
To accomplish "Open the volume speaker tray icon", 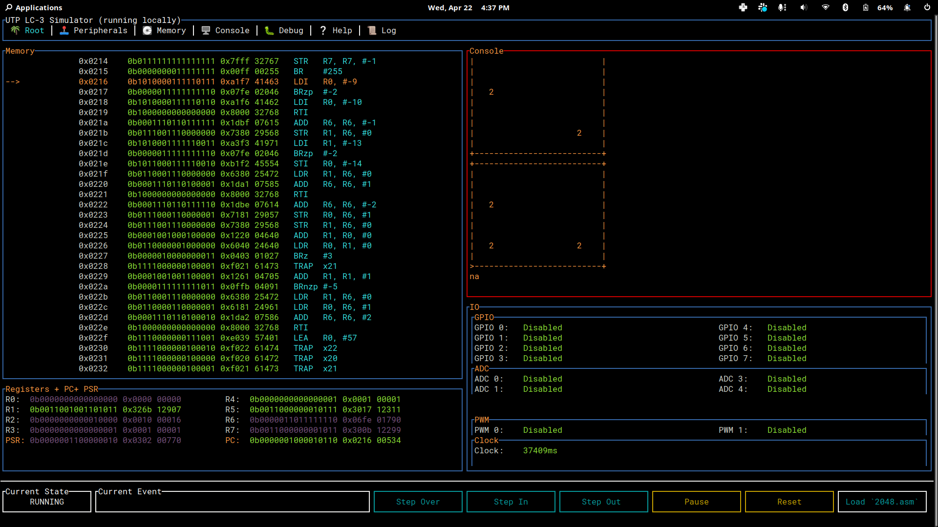I will tap(803, 7).
